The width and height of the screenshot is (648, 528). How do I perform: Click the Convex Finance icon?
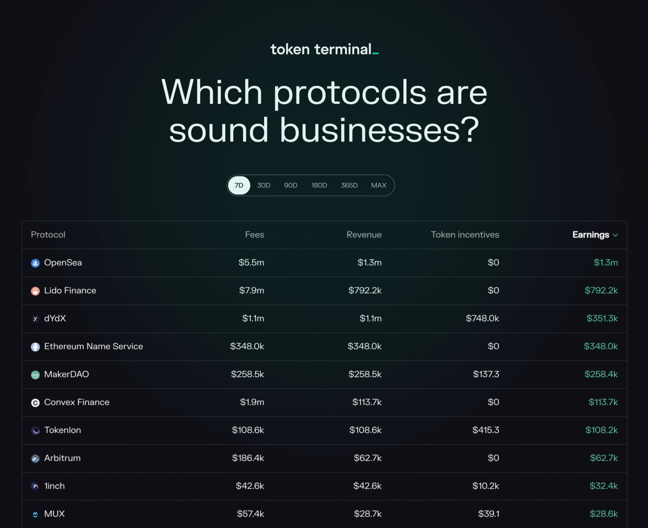[x=35, y=403]
